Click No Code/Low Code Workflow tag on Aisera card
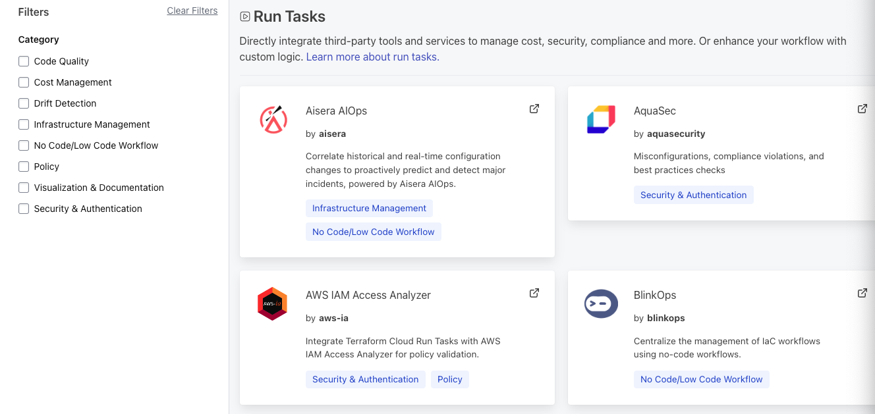The image size is (875, 414). (374, 232)
